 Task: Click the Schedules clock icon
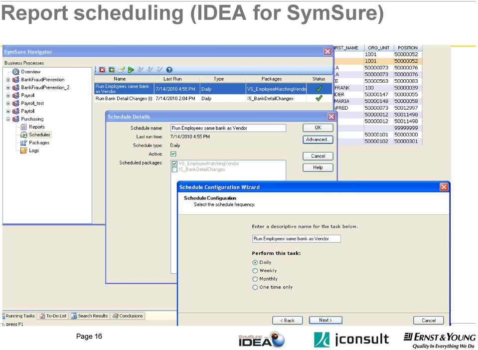click(23, 135)
